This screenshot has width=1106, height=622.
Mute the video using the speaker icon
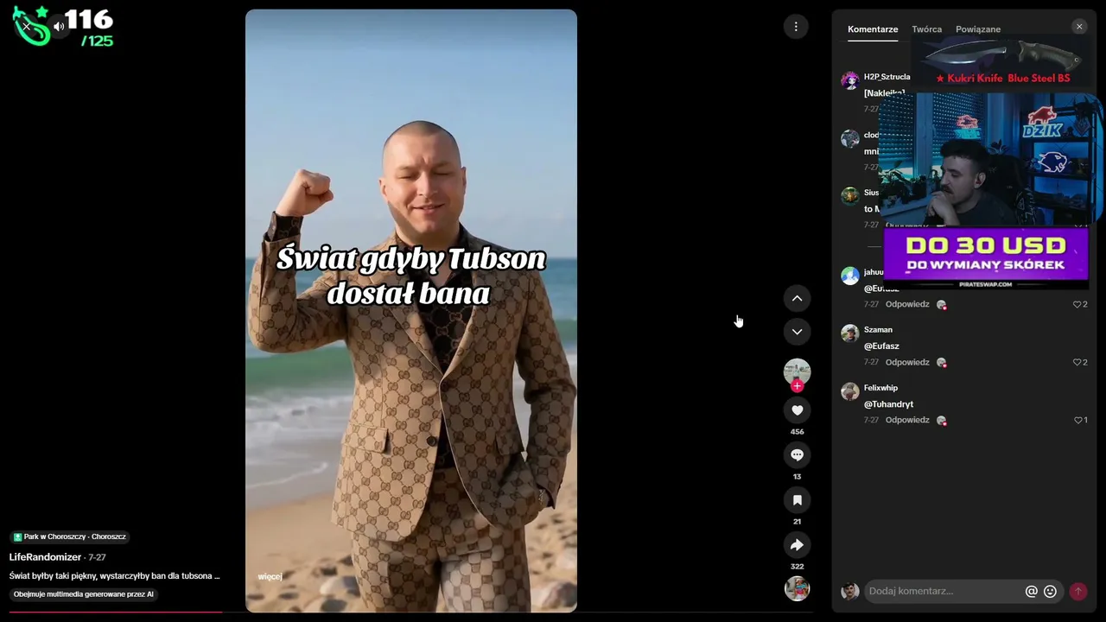[59, 27]
